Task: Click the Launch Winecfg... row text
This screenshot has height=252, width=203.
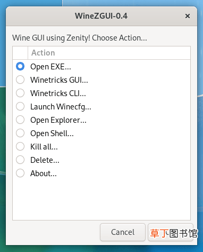Action: pos(61,107)
